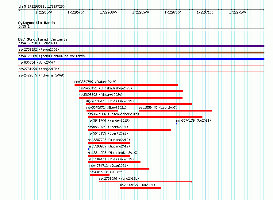Click nsv5898893 (Almarri2020) label
The image size is (273, 200).
click(101, 95)
